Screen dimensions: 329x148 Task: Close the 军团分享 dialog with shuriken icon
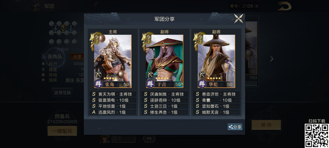[238, 19]
